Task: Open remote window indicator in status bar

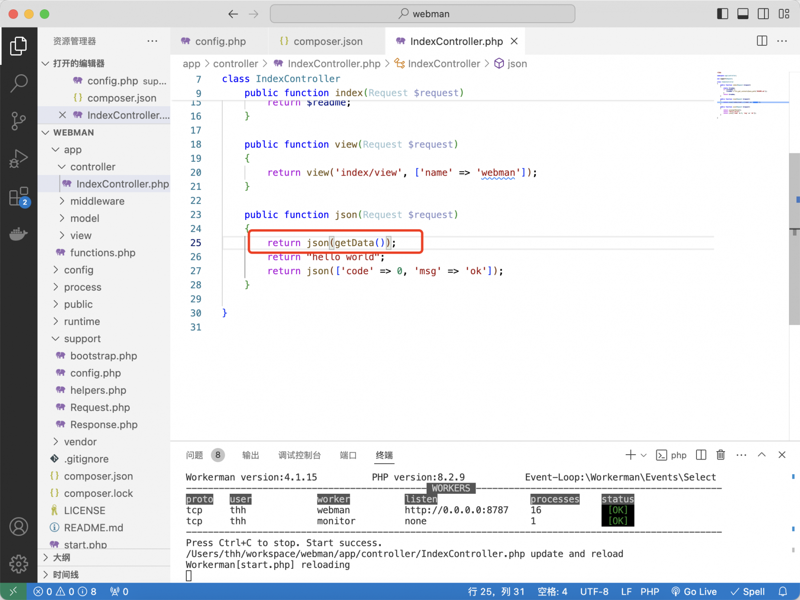Action: point(13,591)
